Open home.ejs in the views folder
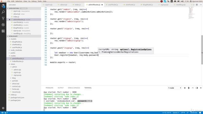 (16, 89)
